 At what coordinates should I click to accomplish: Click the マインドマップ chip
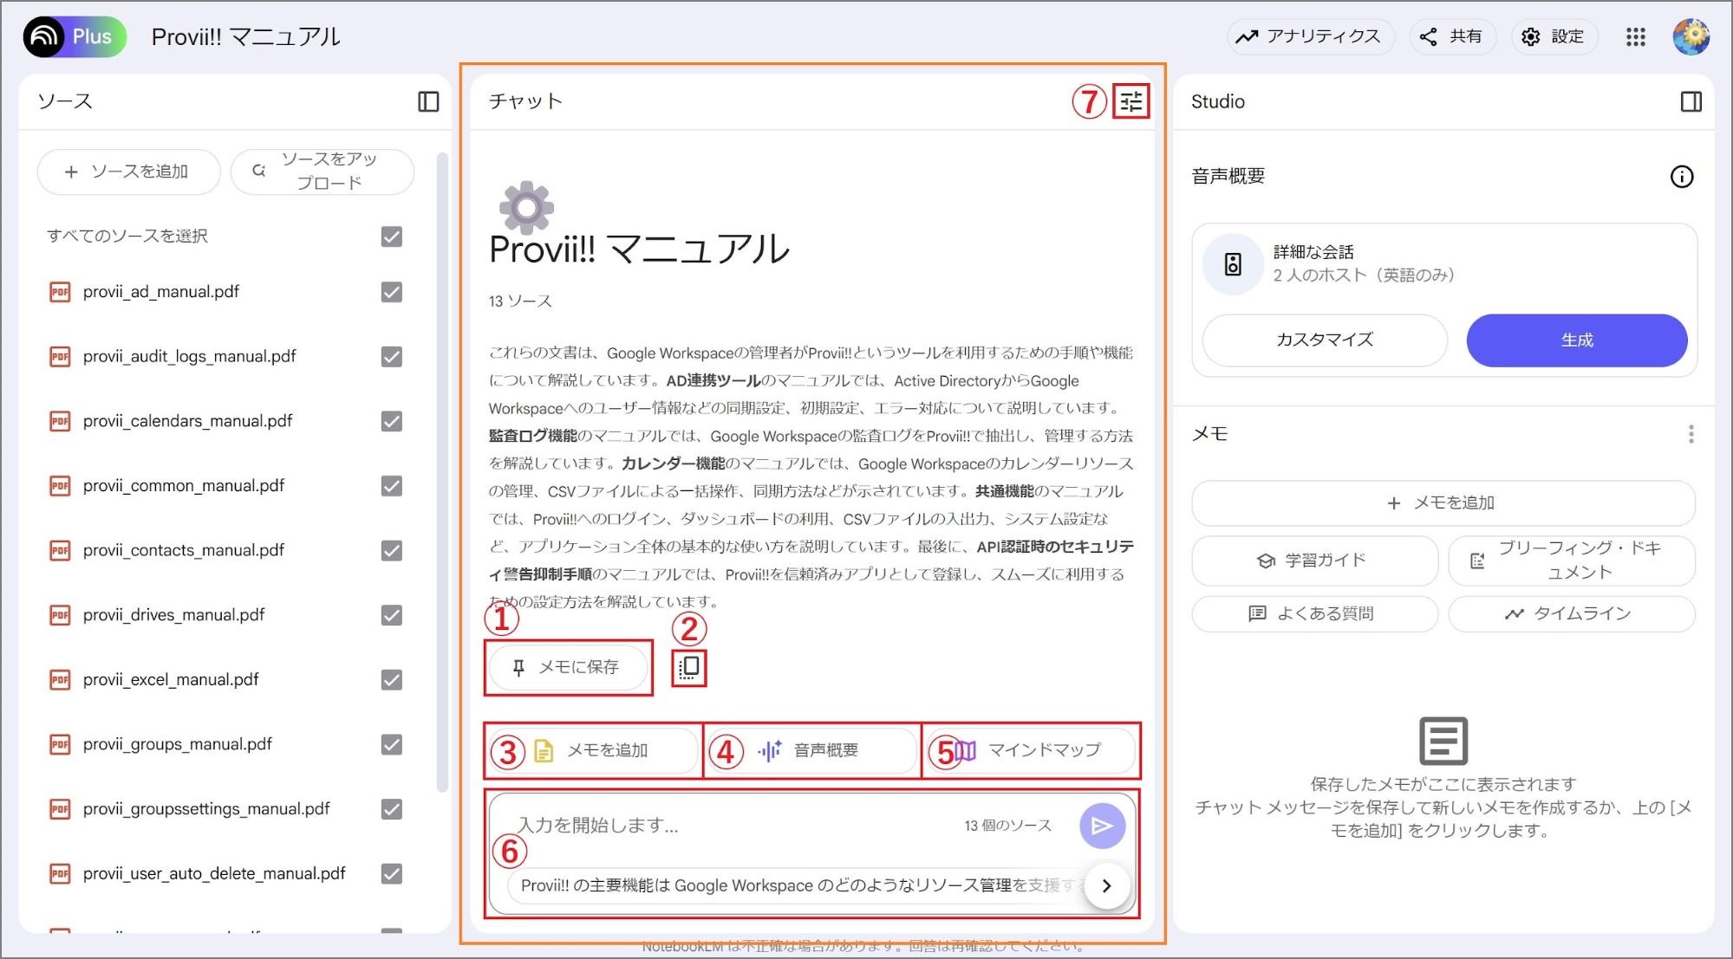1030,750
